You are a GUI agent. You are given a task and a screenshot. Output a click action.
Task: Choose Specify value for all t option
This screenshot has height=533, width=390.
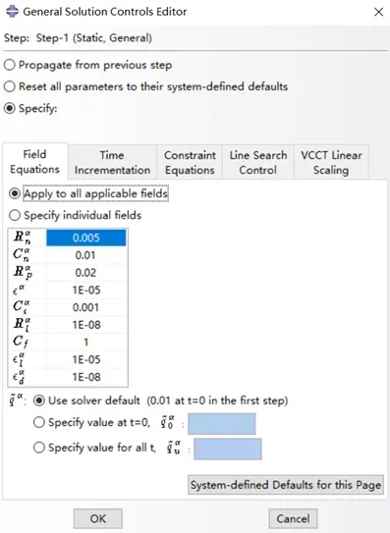(x=39, y=448)
